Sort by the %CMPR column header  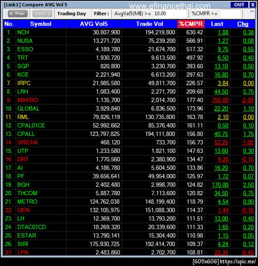(191, 24)
